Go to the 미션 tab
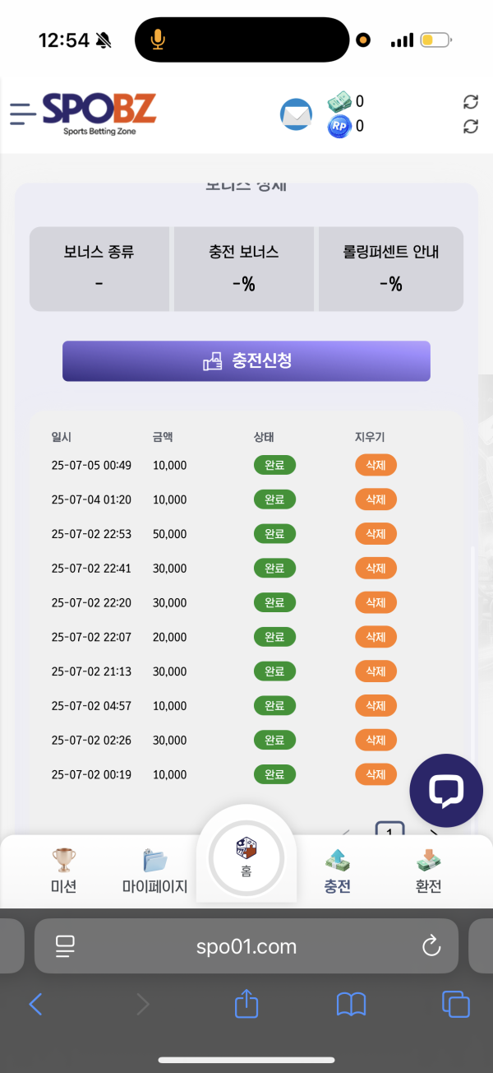 pos(63,871)
